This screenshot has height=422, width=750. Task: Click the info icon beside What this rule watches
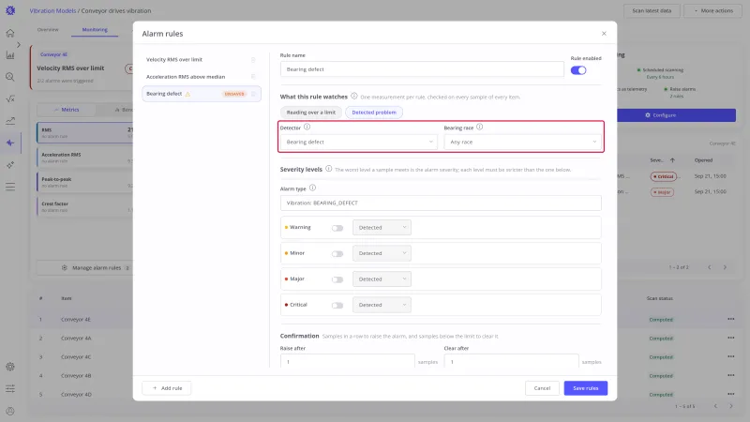(354, 97)
